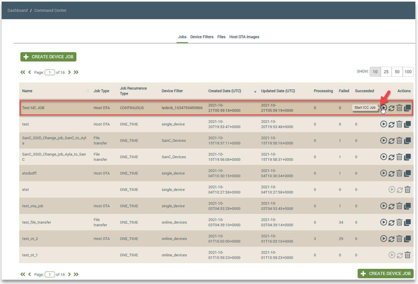Delete the etst job

(x=408, y=189)
